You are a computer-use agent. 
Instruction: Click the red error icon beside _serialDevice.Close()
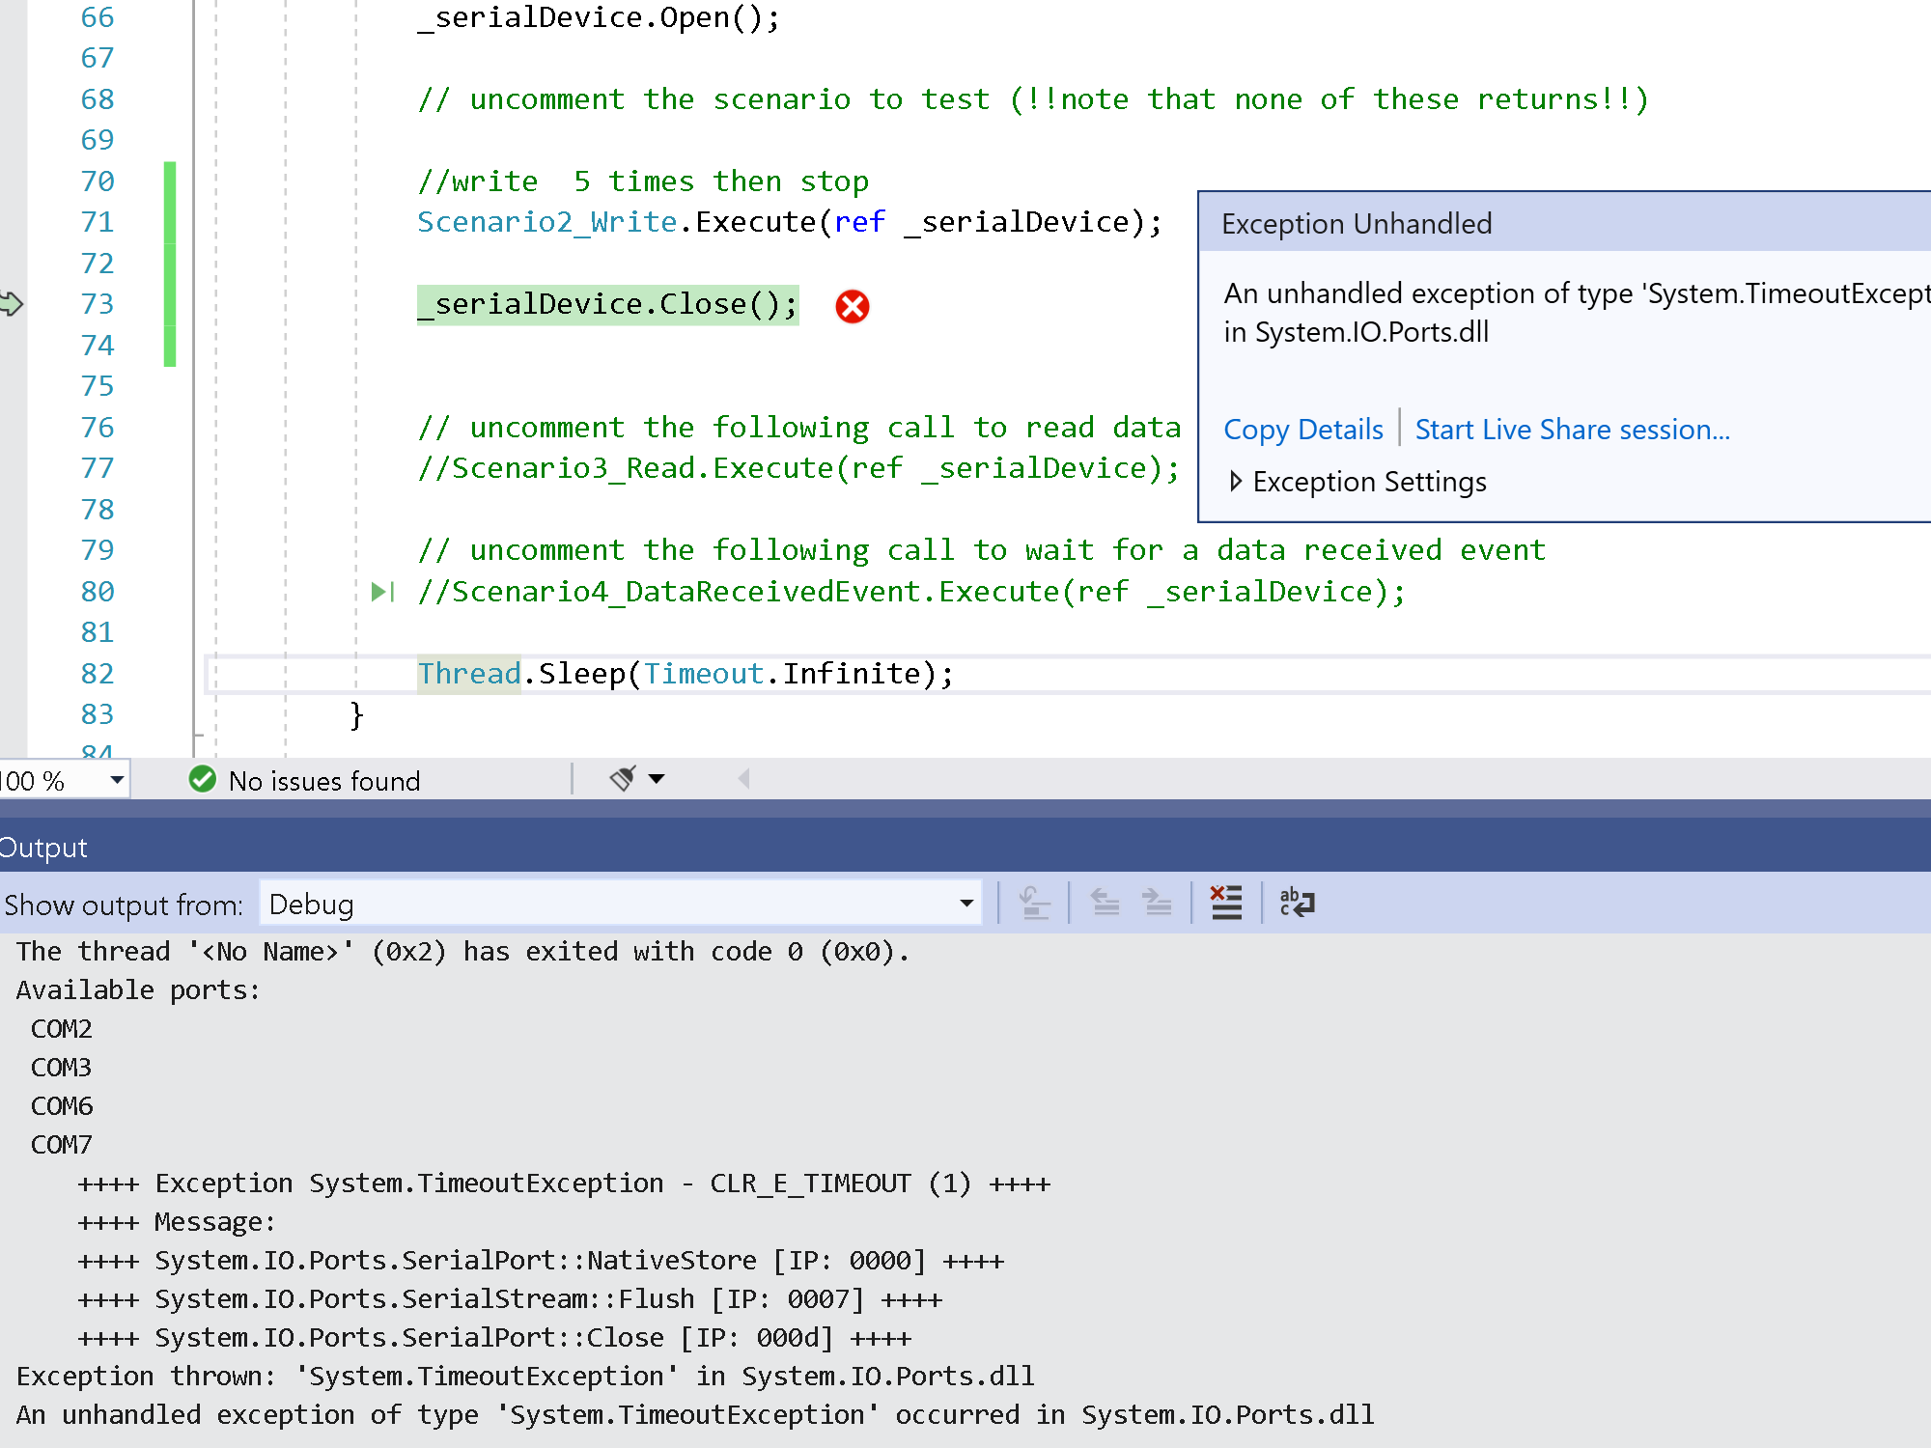coord(851,306)
